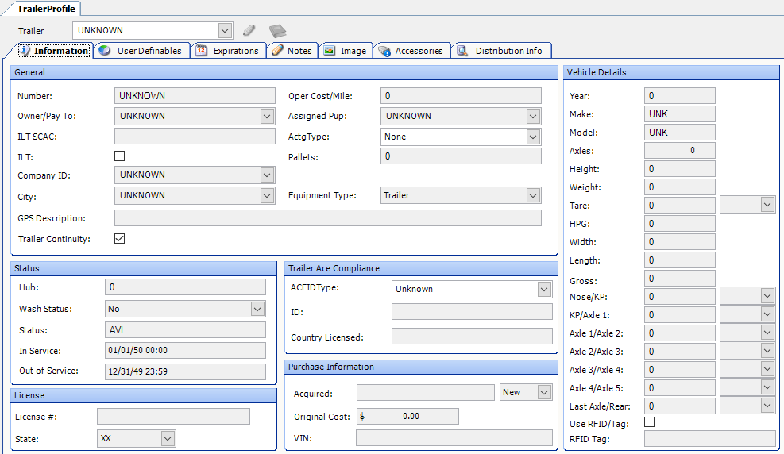Screen dimensions: 784x454
Task: Click the gray book icon beside Trailer
Action: tap(276, 31)
